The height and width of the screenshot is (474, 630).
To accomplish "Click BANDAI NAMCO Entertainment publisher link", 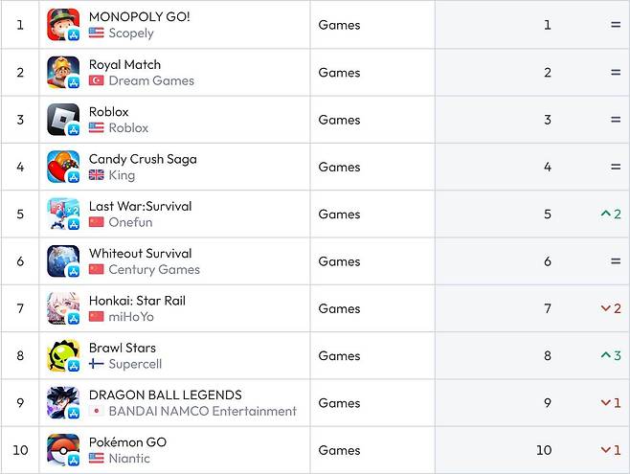I will [x=202, y=412].
